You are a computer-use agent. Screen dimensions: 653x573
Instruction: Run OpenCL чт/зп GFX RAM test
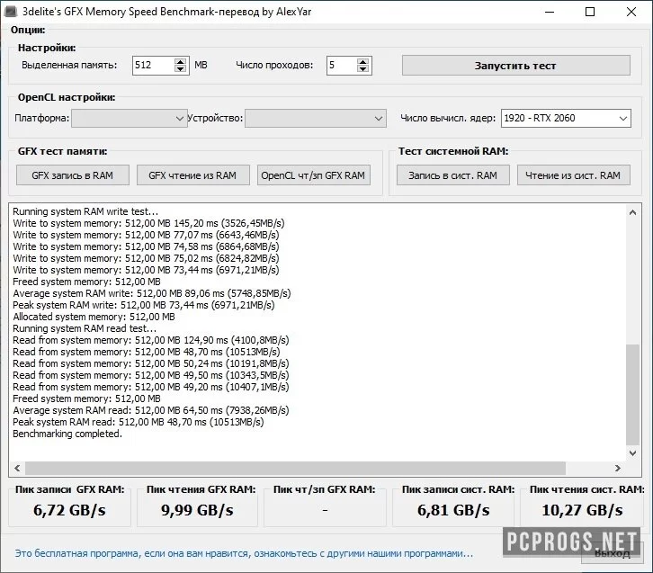pyautogui.click(x=314, y=175)
